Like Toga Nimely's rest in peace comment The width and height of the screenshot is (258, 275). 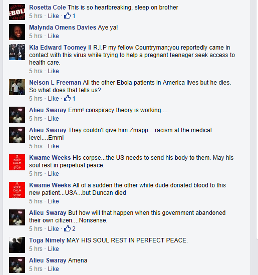[x=53, y=248]
